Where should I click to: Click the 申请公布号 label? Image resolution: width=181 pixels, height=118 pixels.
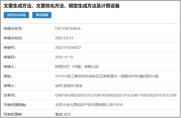[13, 28]
